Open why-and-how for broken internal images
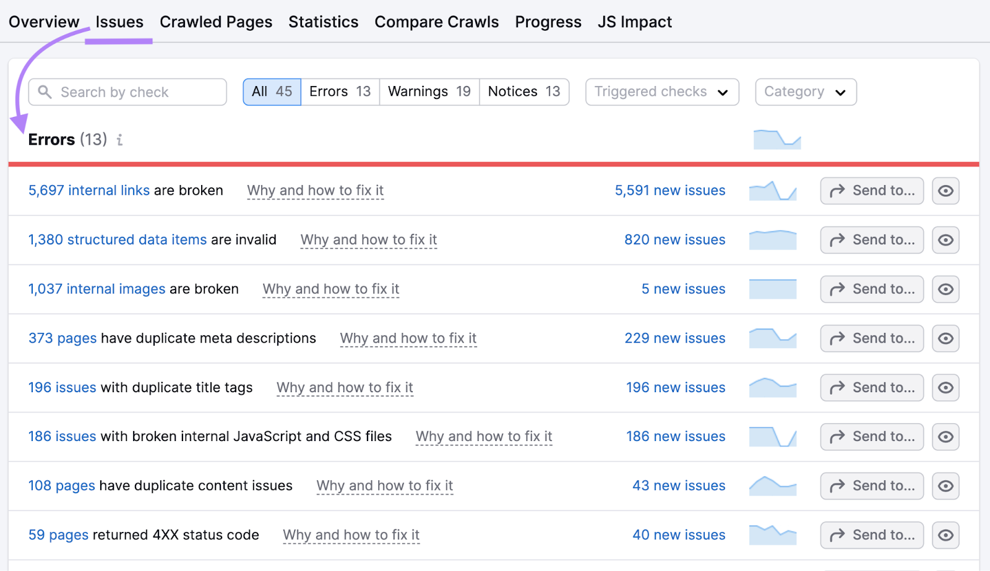Screen dimensions: 990x571 (331, 289)
